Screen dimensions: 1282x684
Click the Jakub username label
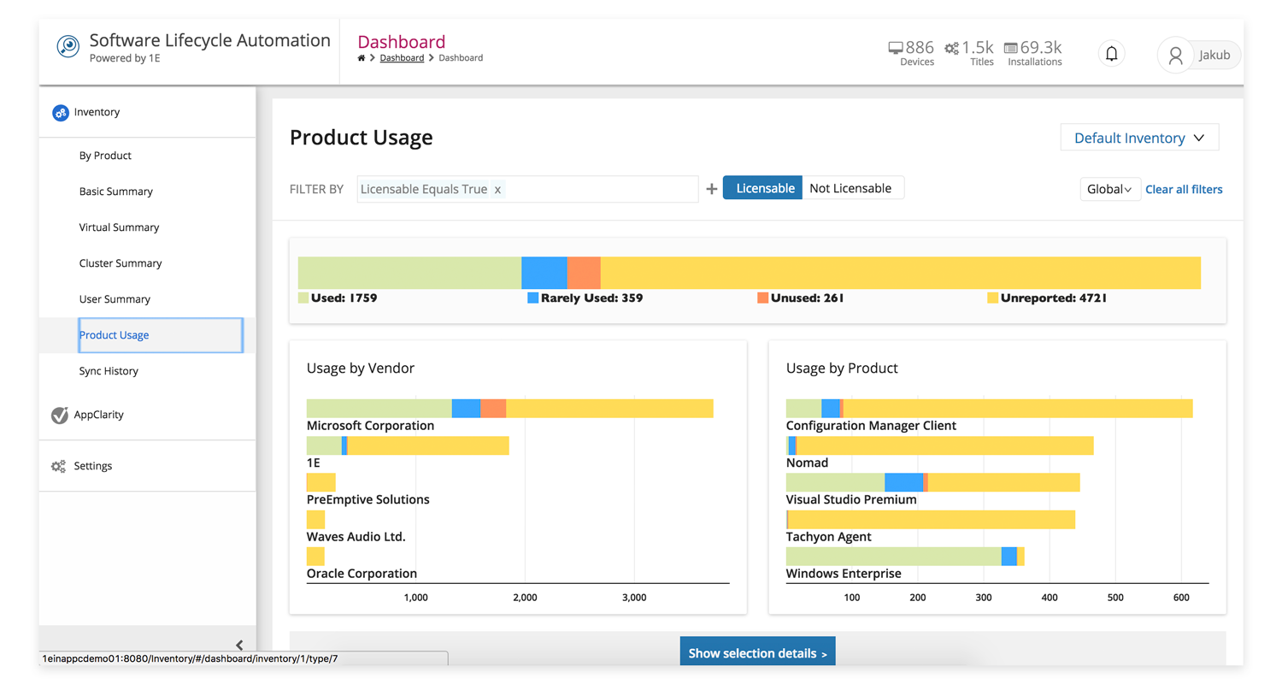(x=1215, y=56)
